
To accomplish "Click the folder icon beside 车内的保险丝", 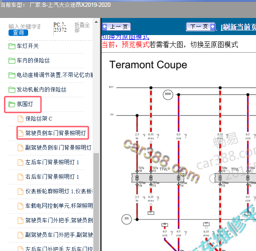I will tap(12, 61).
